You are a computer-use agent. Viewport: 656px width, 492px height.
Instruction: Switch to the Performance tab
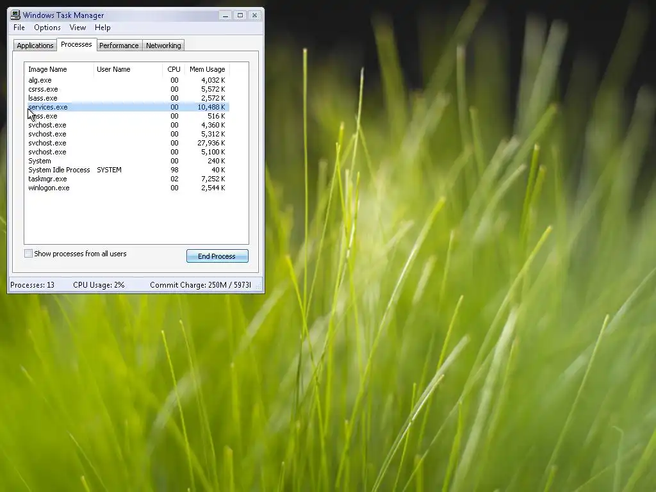pyautogui.click(x=119, y=45)
